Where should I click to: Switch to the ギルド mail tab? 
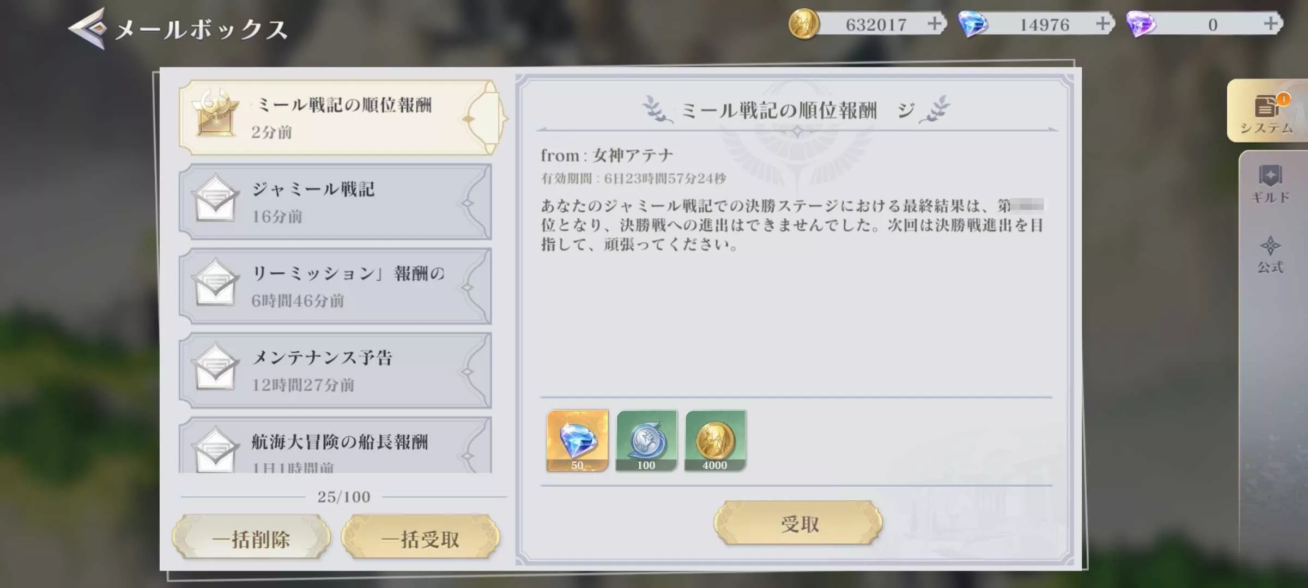pos(1271,184)
